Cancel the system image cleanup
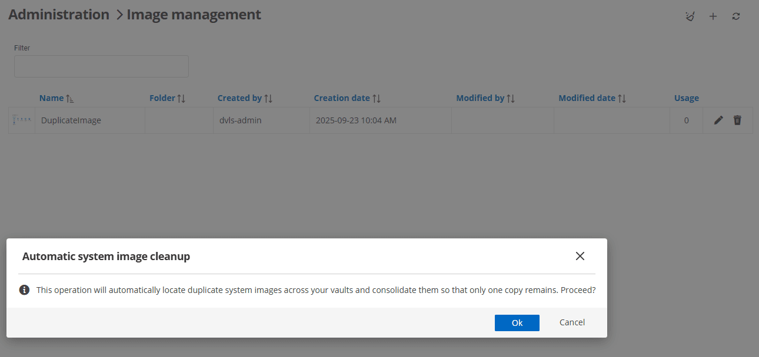759x357 pixels. [571, 322]
